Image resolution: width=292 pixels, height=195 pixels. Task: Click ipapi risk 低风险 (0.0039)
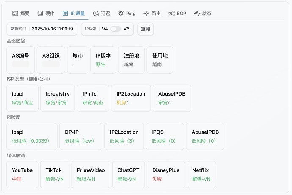(x=32, y=136)
